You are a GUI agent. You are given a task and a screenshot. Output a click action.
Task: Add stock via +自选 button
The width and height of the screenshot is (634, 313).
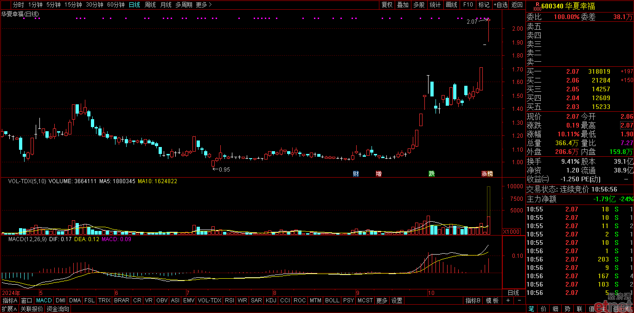pos(500,5)
